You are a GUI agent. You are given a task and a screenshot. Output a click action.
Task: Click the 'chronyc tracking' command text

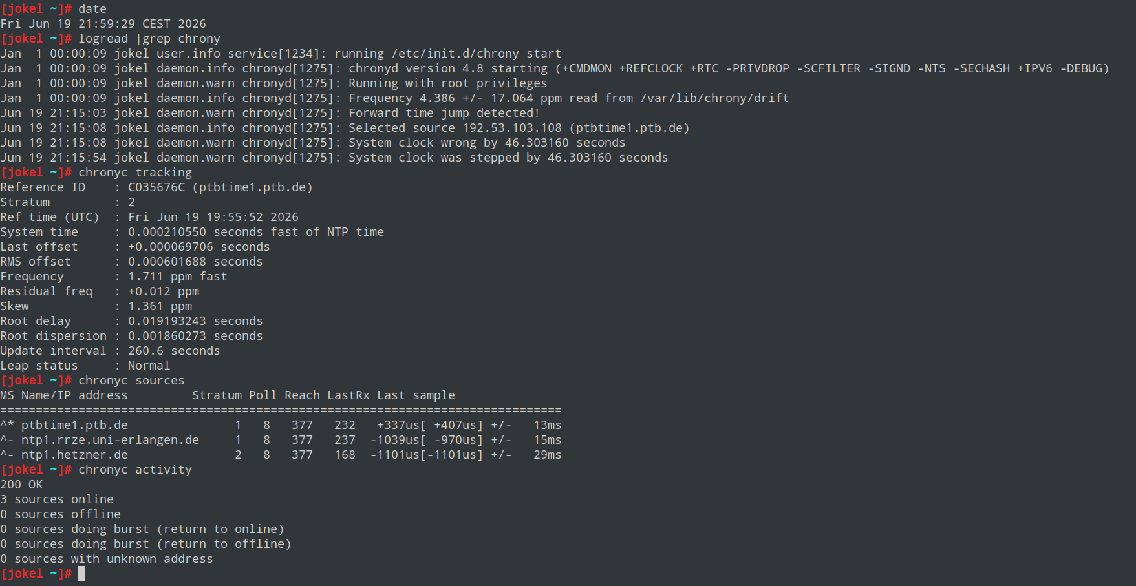click(x=135, y=173)
